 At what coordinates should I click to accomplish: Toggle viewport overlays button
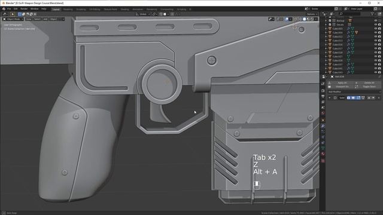click(287, 19)
